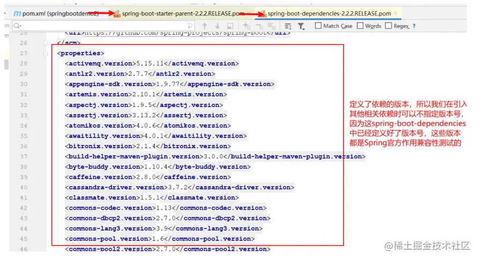Click the caffeine.version line

[x=148, y=177]
